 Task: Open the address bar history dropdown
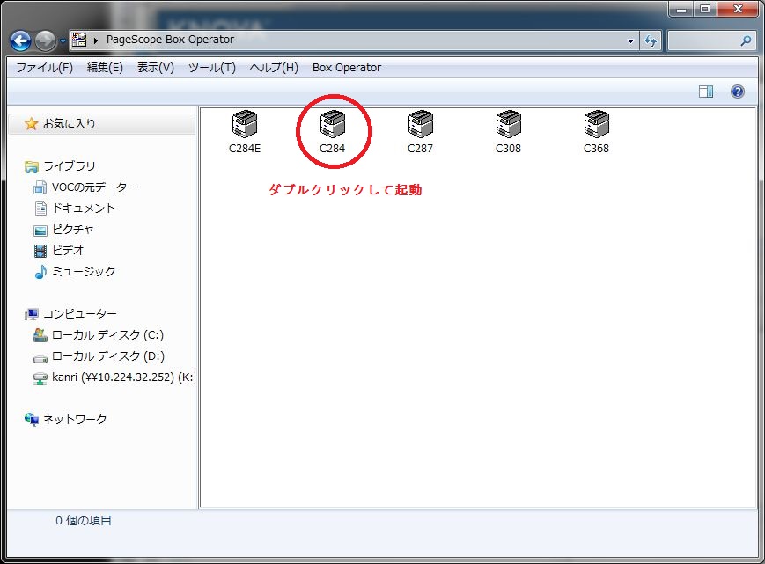tap(630, 40)
